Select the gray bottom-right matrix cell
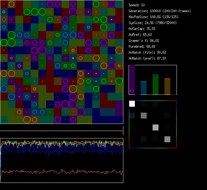Viewport: 207px width, 190px height. (x=167, y=139)
